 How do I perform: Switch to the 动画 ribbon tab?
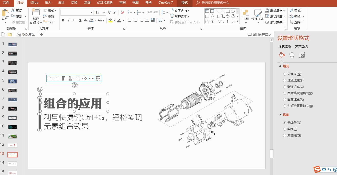click(x=87, y=3)
